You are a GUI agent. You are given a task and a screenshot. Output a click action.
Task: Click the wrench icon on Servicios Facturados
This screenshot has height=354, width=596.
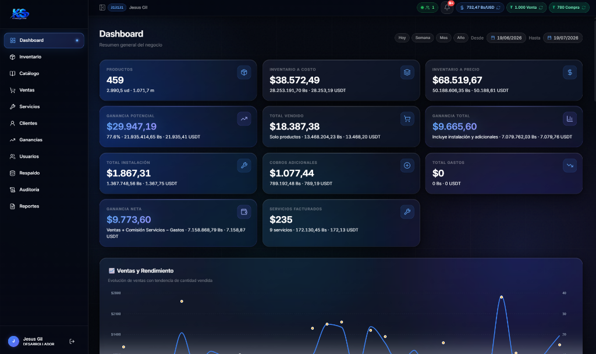click(407, 212)
